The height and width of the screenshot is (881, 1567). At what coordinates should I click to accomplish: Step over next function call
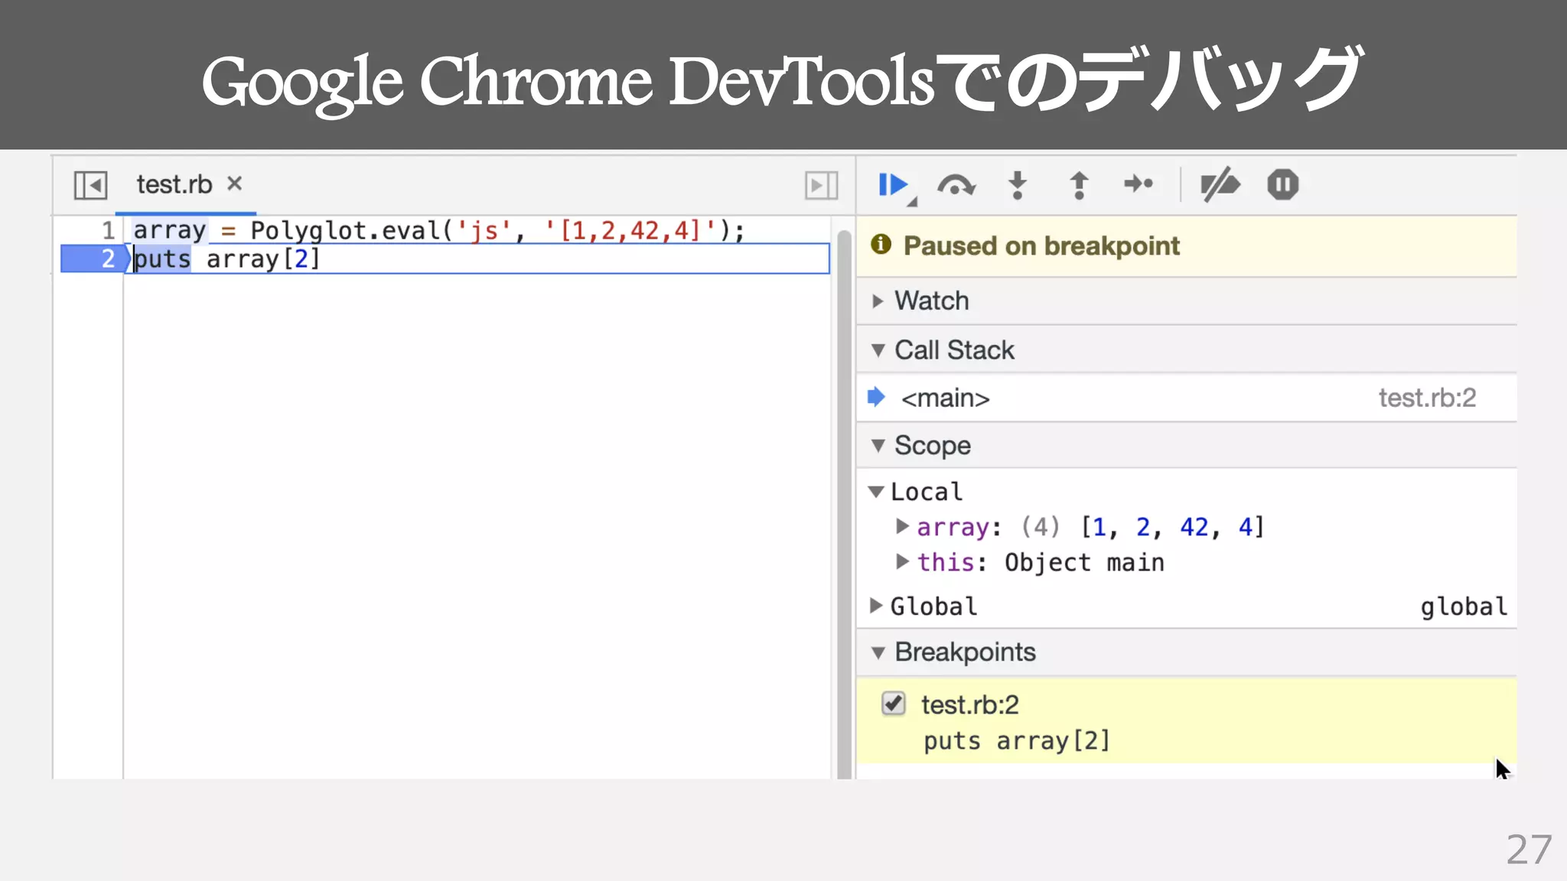(x=956, y=185)
